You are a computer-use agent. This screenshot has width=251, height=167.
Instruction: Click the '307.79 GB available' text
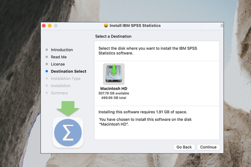coord(114,93)
